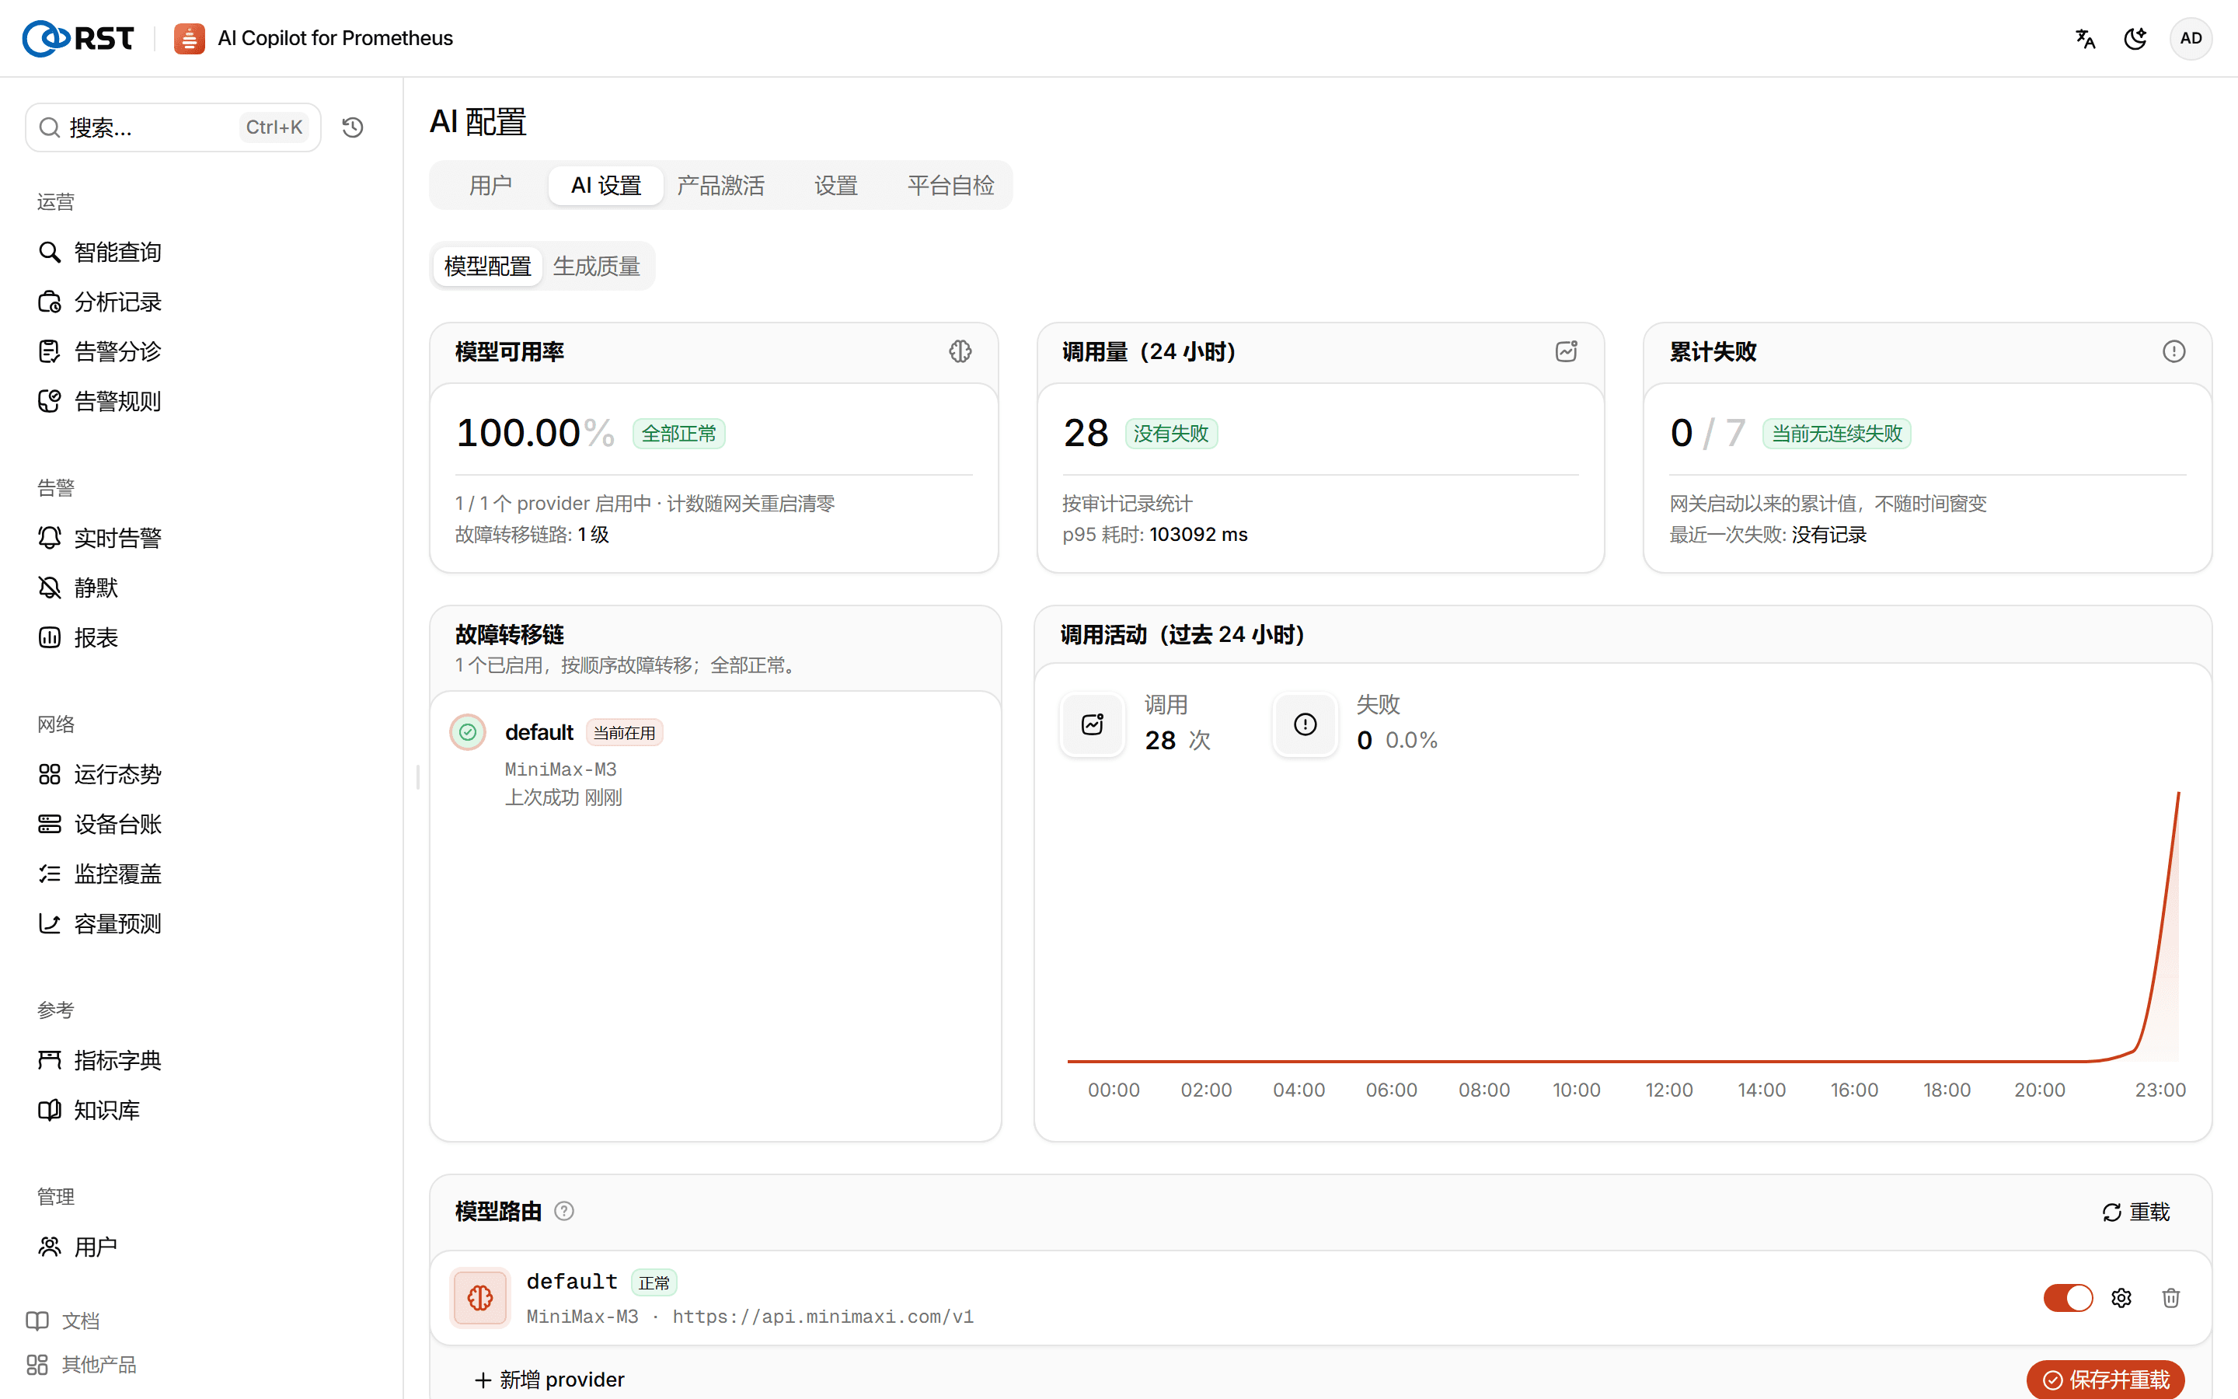Click the AI Copilot for Prometheus app icon
The height and width of the screenshot is (1399, 2238).
[x=189, y=38]
